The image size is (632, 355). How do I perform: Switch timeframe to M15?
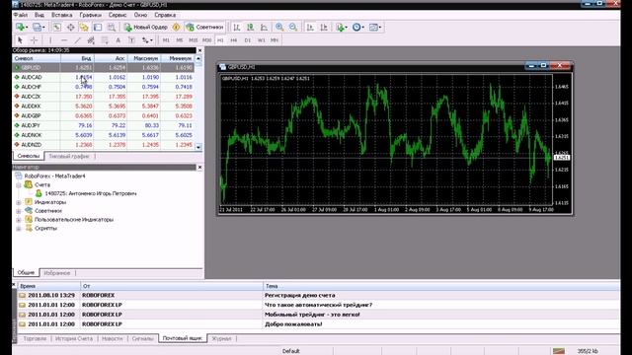pos(194,40)
